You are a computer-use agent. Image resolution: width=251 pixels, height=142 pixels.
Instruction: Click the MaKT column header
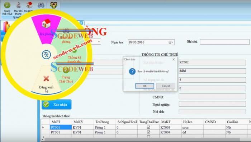pyautogui.click(x=170, y=122)
